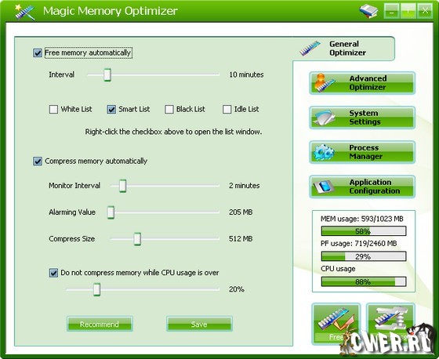Screen dimensions: 439x359
Task: Click the CPU usage 88% progress bar
Action: point(364,281)
